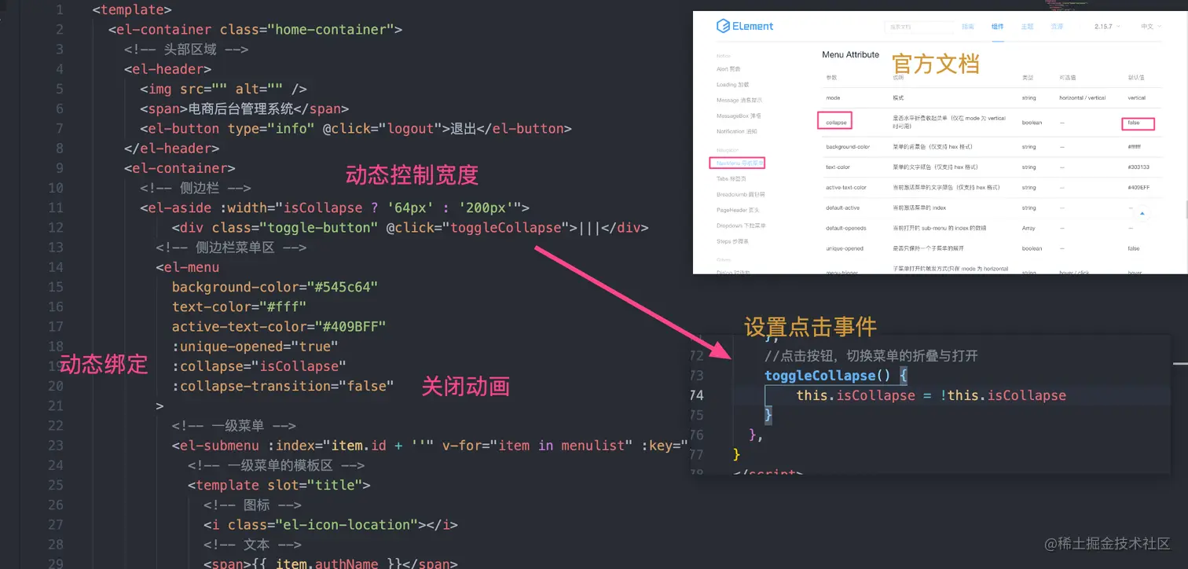
Task: Open the MessageBox 弹框 sidebar link
Action: click(739, 116)
